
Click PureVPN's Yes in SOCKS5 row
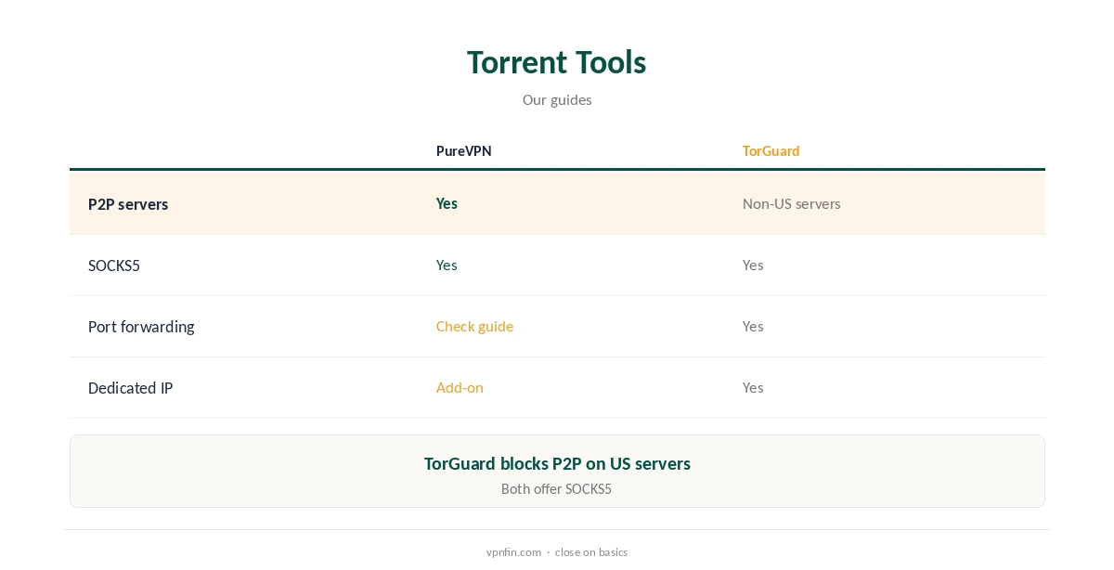[x=447, y=265]
